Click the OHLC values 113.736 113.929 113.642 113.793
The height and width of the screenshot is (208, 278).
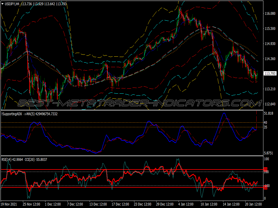(44, 4)
